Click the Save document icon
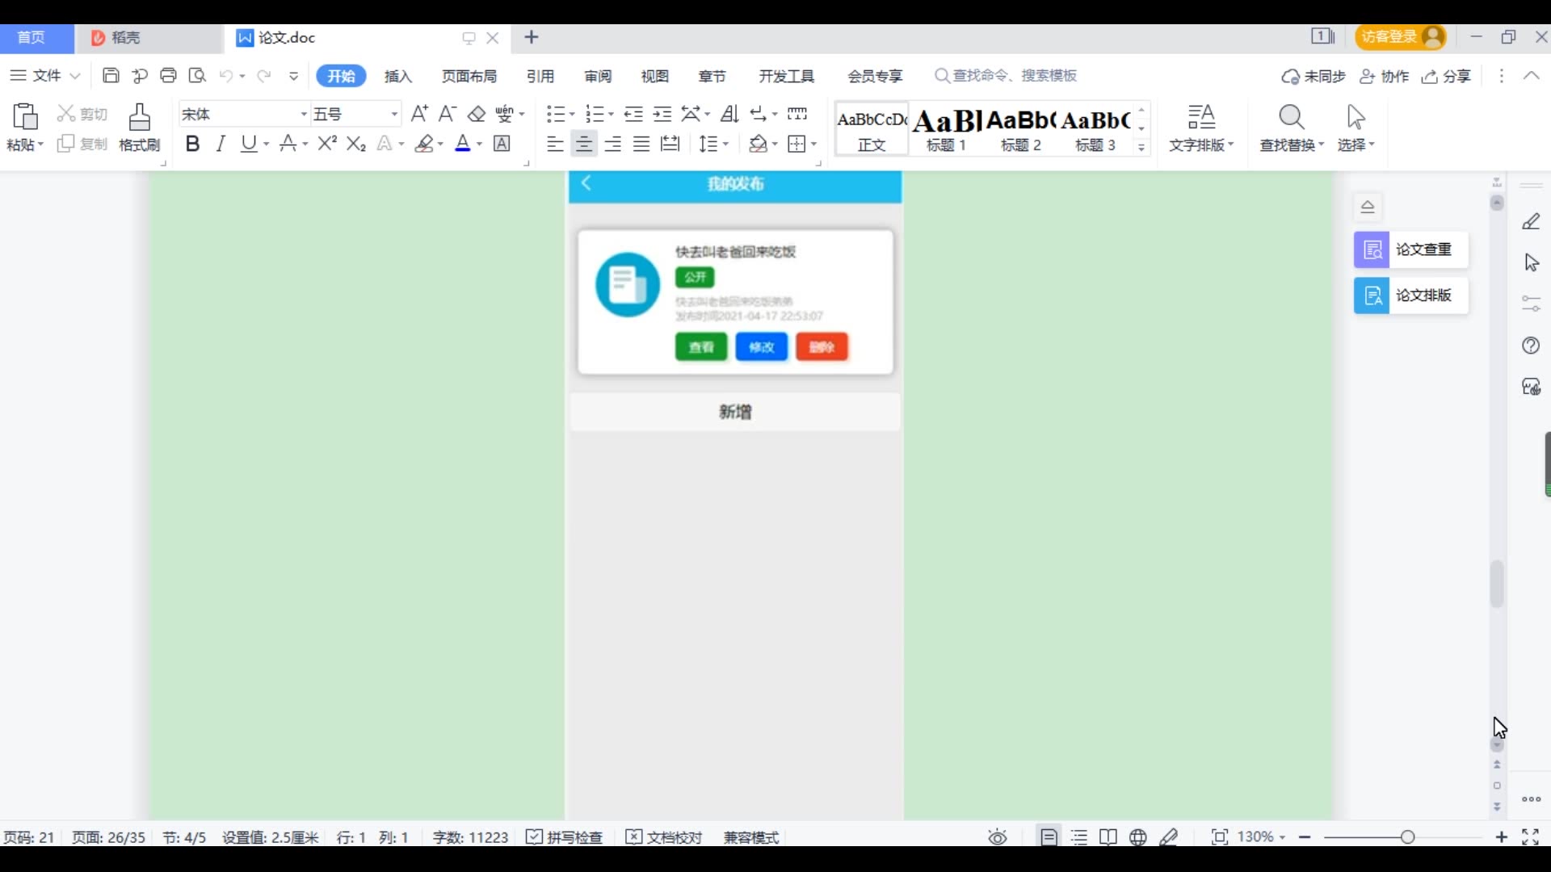The height and width of the screenshot is (872, 1551). click(111, 76)
